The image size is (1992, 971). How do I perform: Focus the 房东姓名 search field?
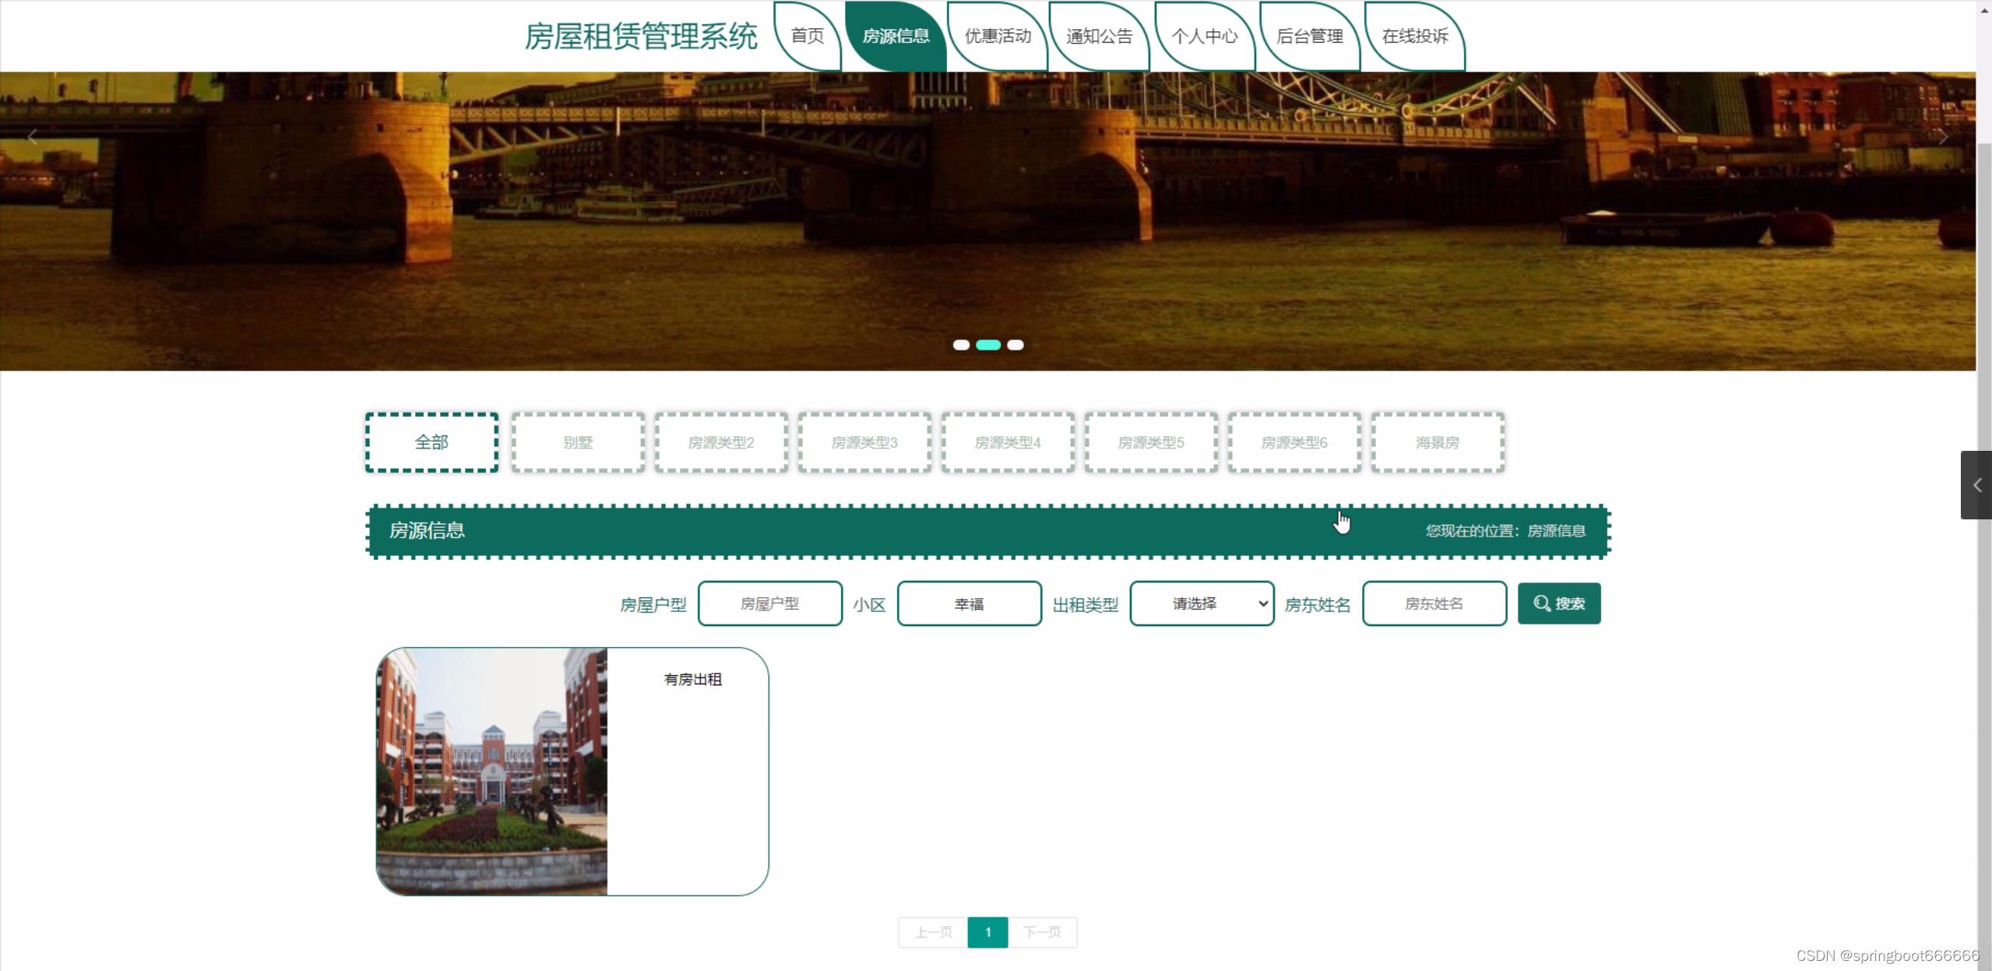pos(1434,603)
